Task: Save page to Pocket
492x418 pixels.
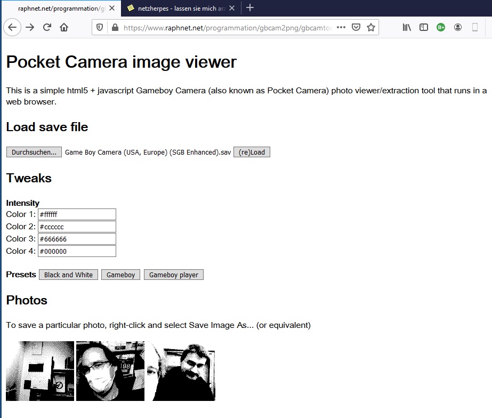Action: coord(356,27)
